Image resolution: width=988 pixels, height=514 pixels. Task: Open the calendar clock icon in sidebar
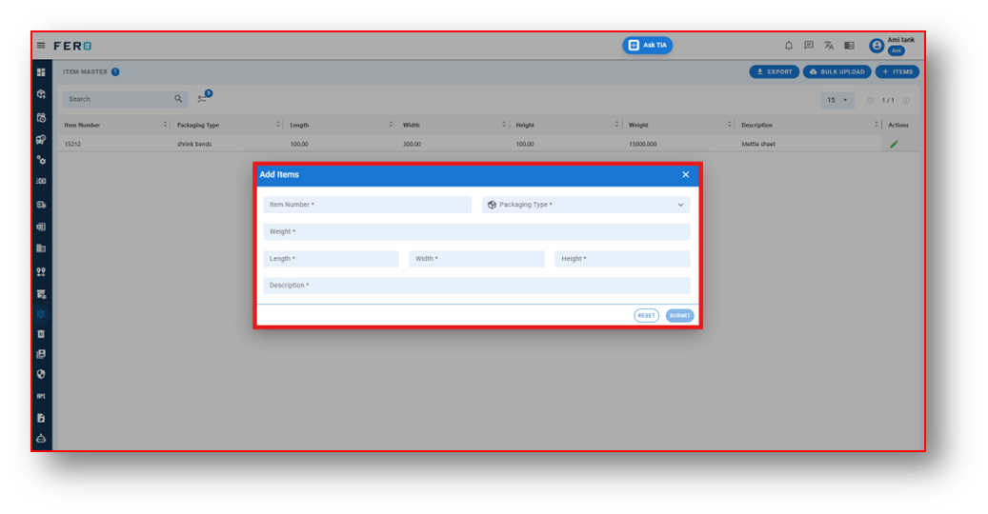coord(41,118)
